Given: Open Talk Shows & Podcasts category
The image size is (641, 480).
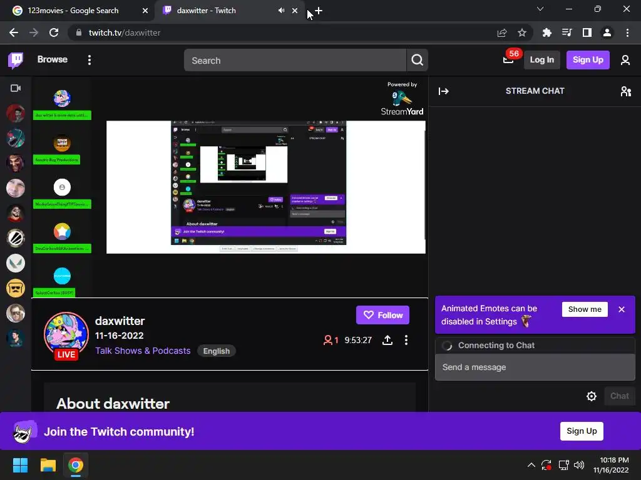Looking at the screenshot, I should 143,351.
